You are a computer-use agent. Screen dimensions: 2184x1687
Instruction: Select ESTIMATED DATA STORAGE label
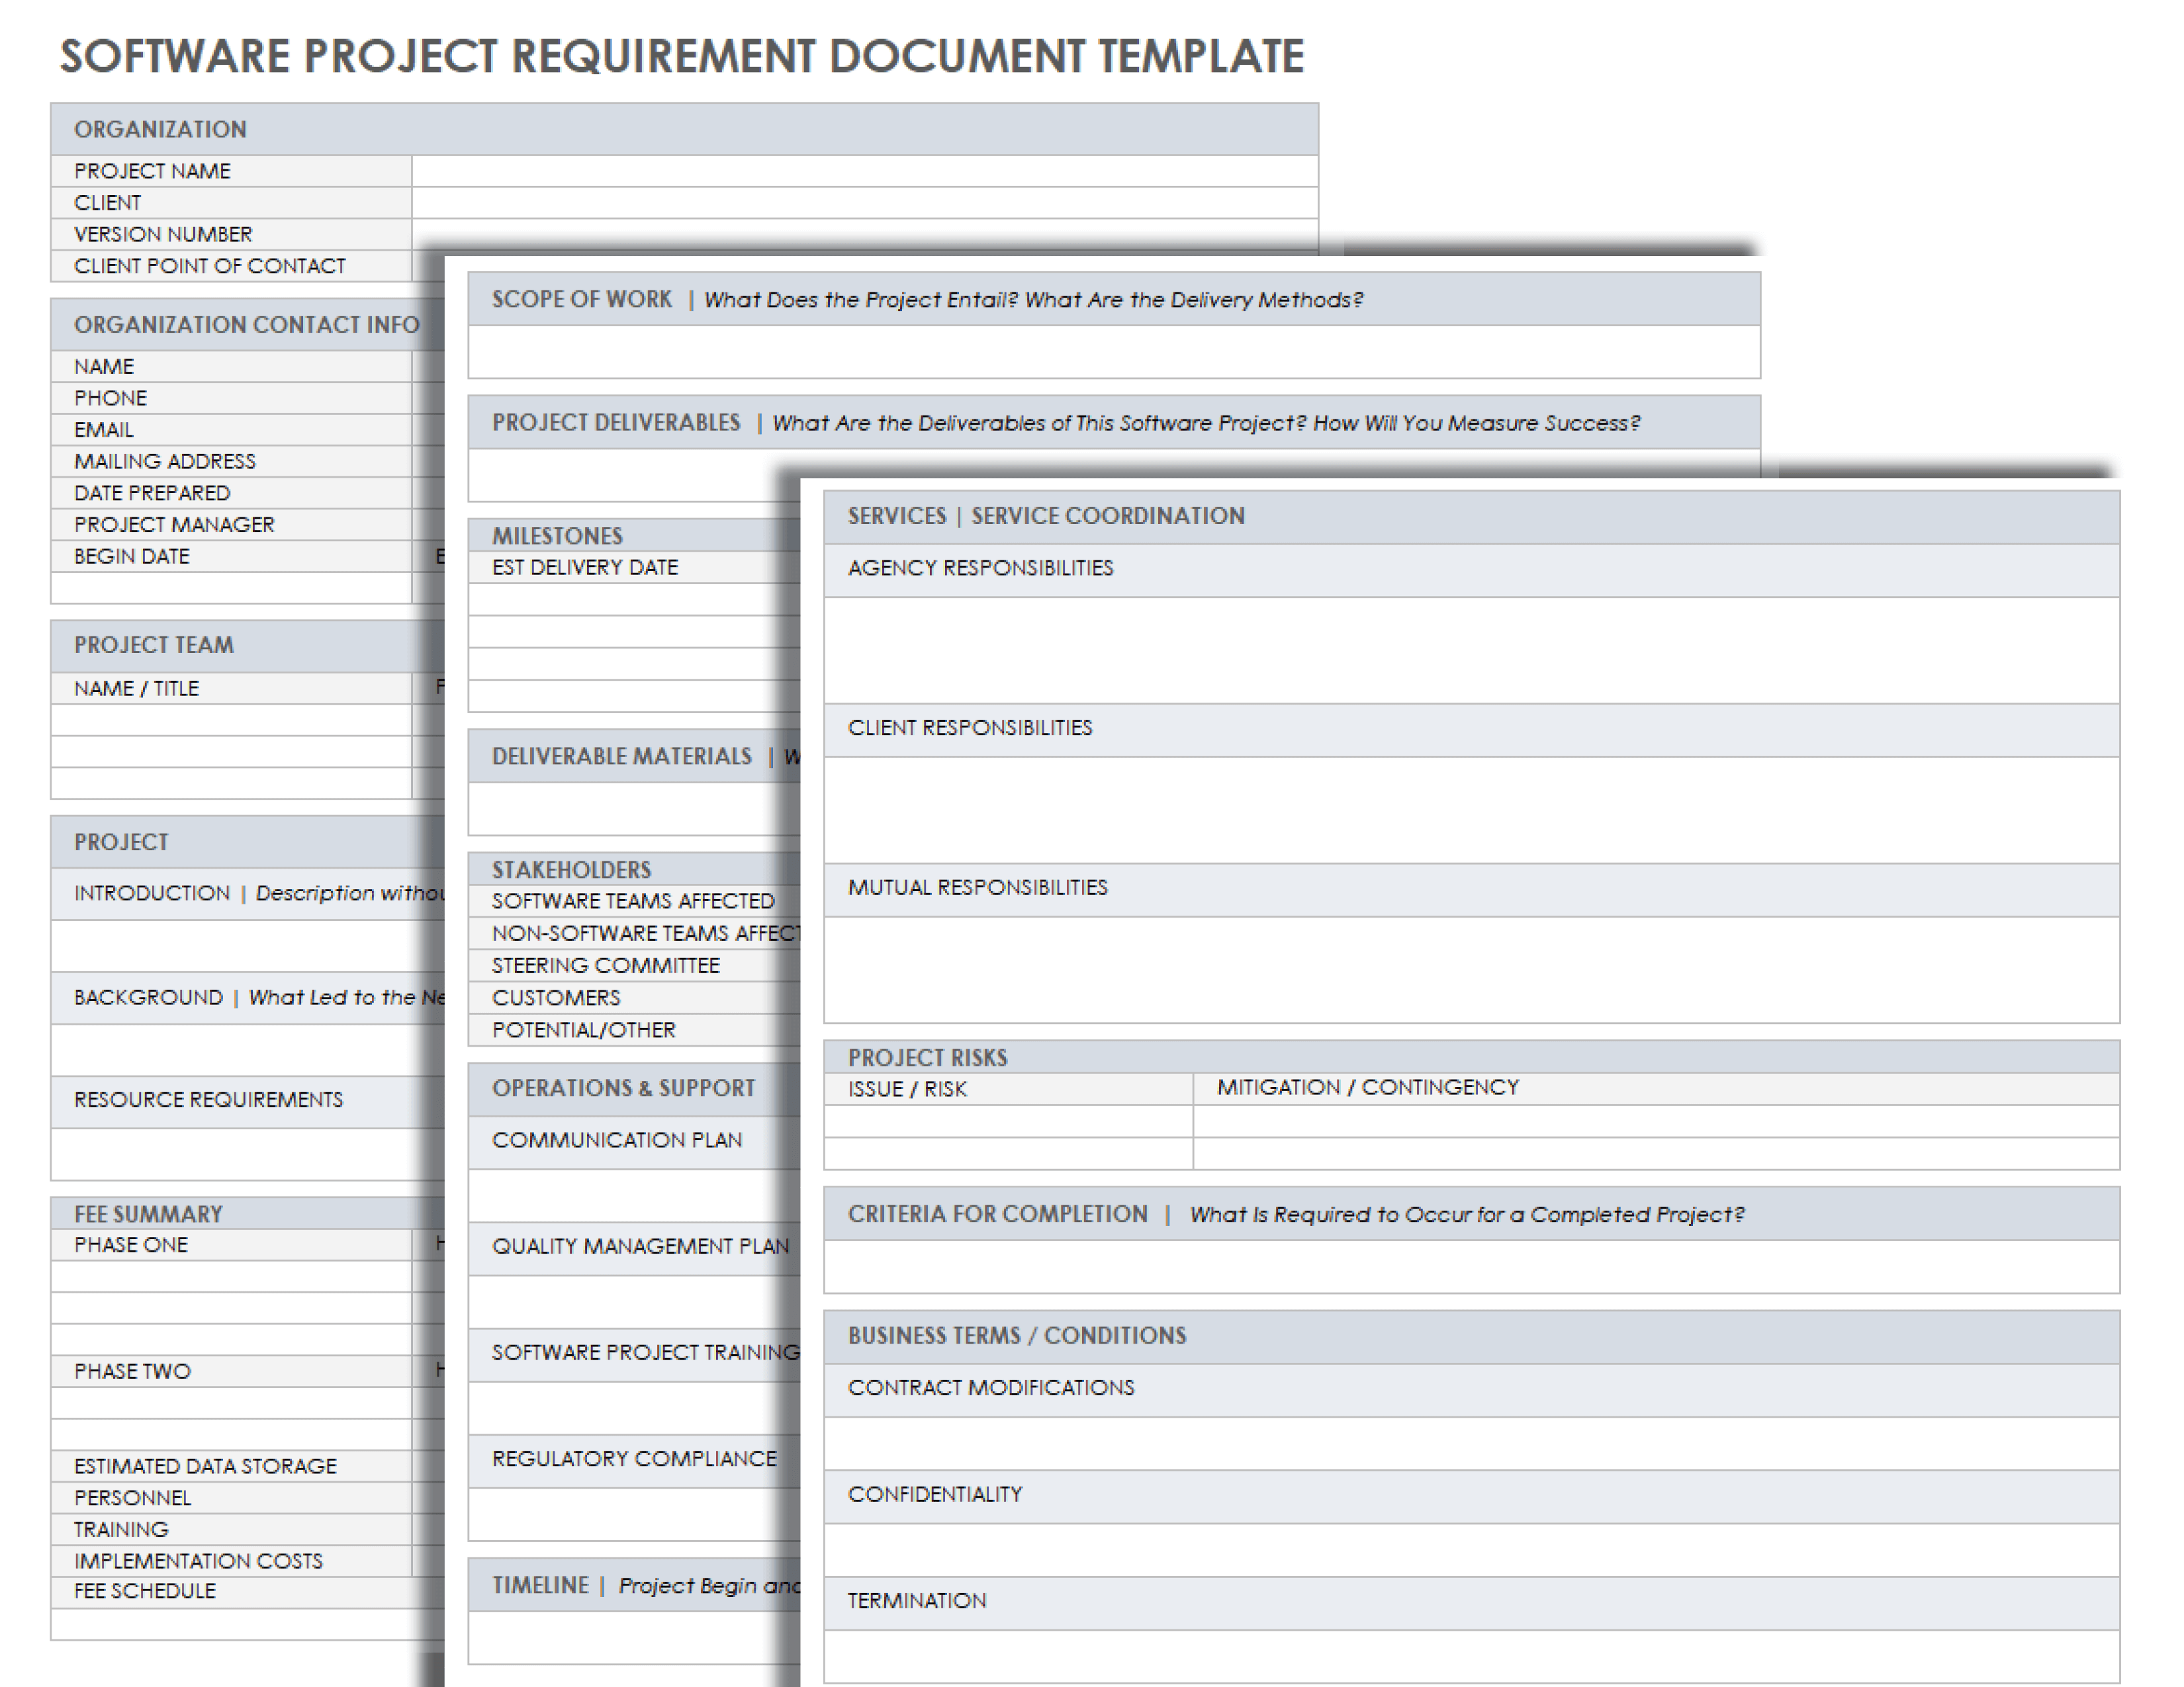coord(205,1466)
